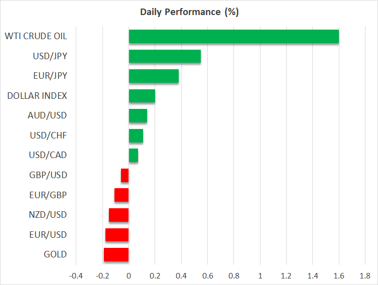Click the AUD/USD green bar

pos(138,116)
